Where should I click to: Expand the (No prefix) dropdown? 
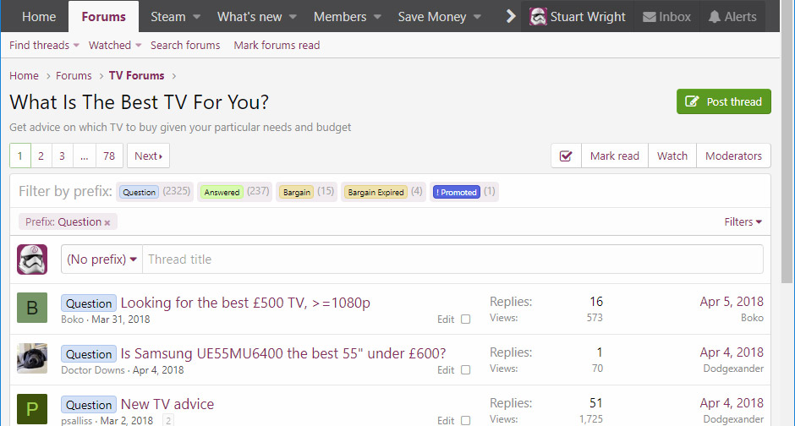point(101,259)
